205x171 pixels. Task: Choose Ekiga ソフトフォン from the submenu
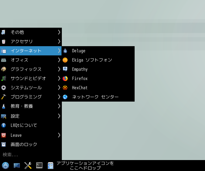click(98, 60)
